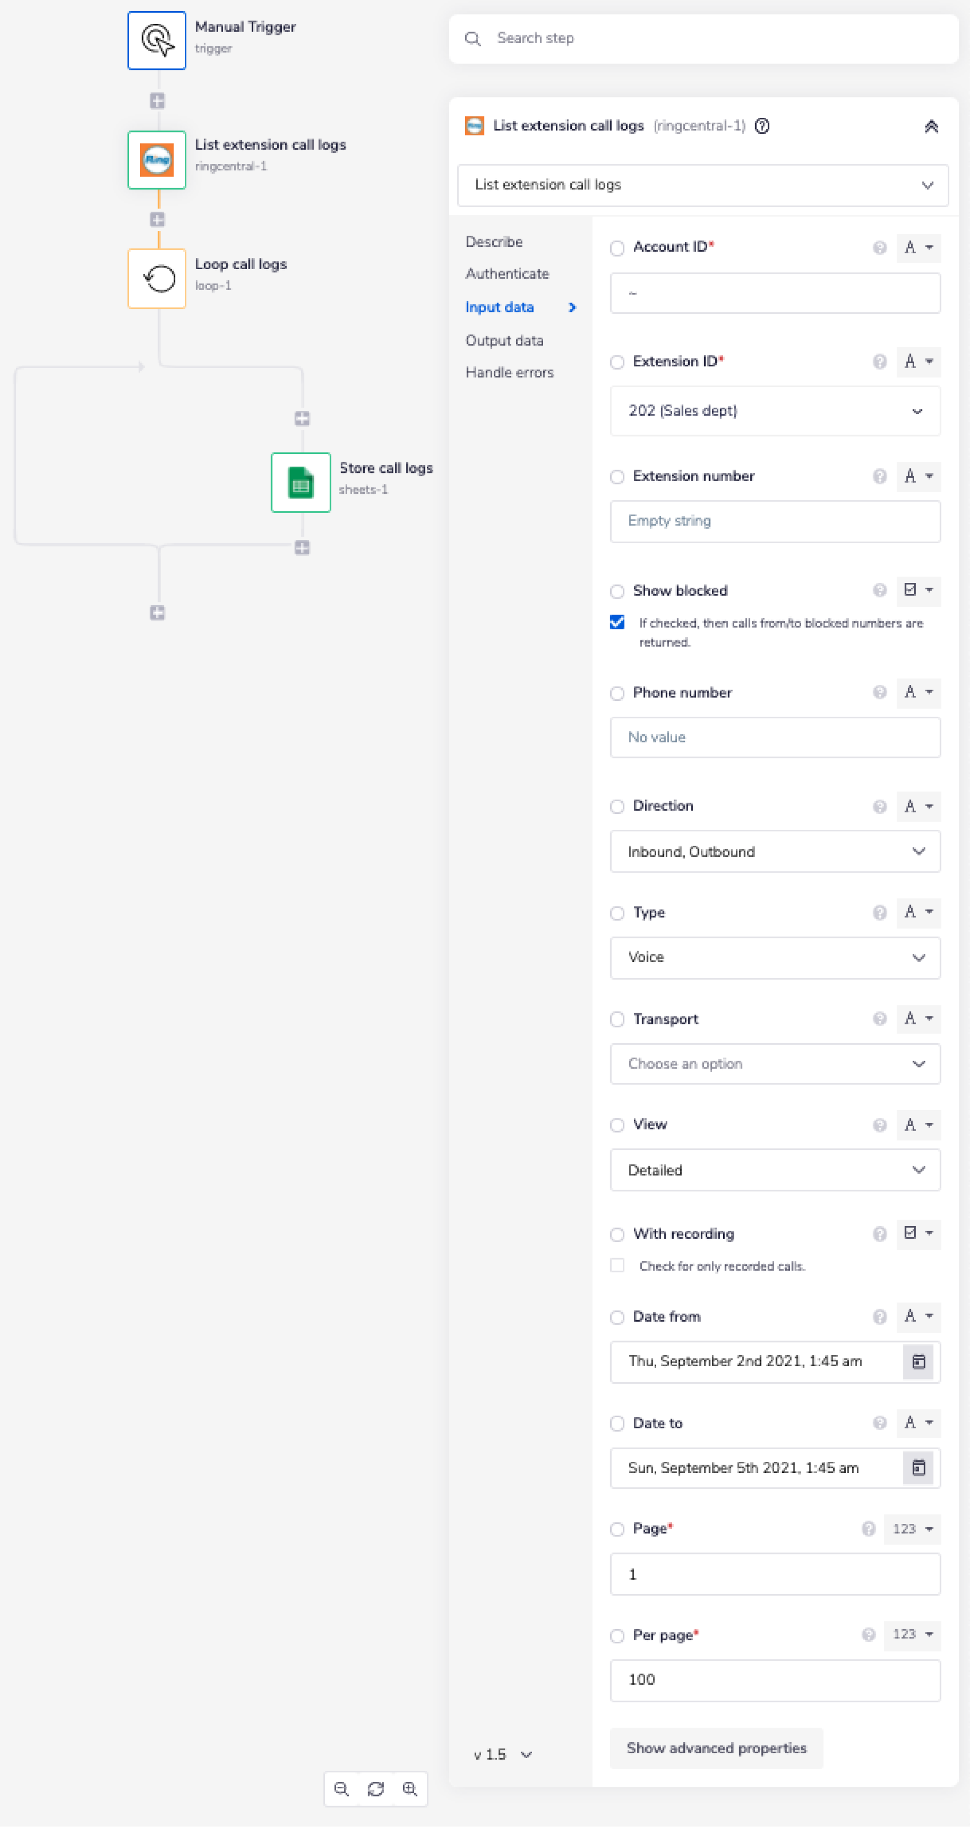Uncheck the Show blocked checkbox
The height and width of the screenshot is (1827, 970).
tap(617, 622)
